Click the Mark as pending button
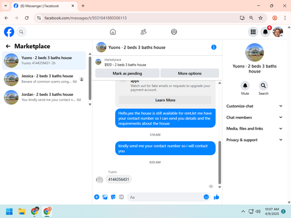Screen dimensions: 291x218 (127, 73)
